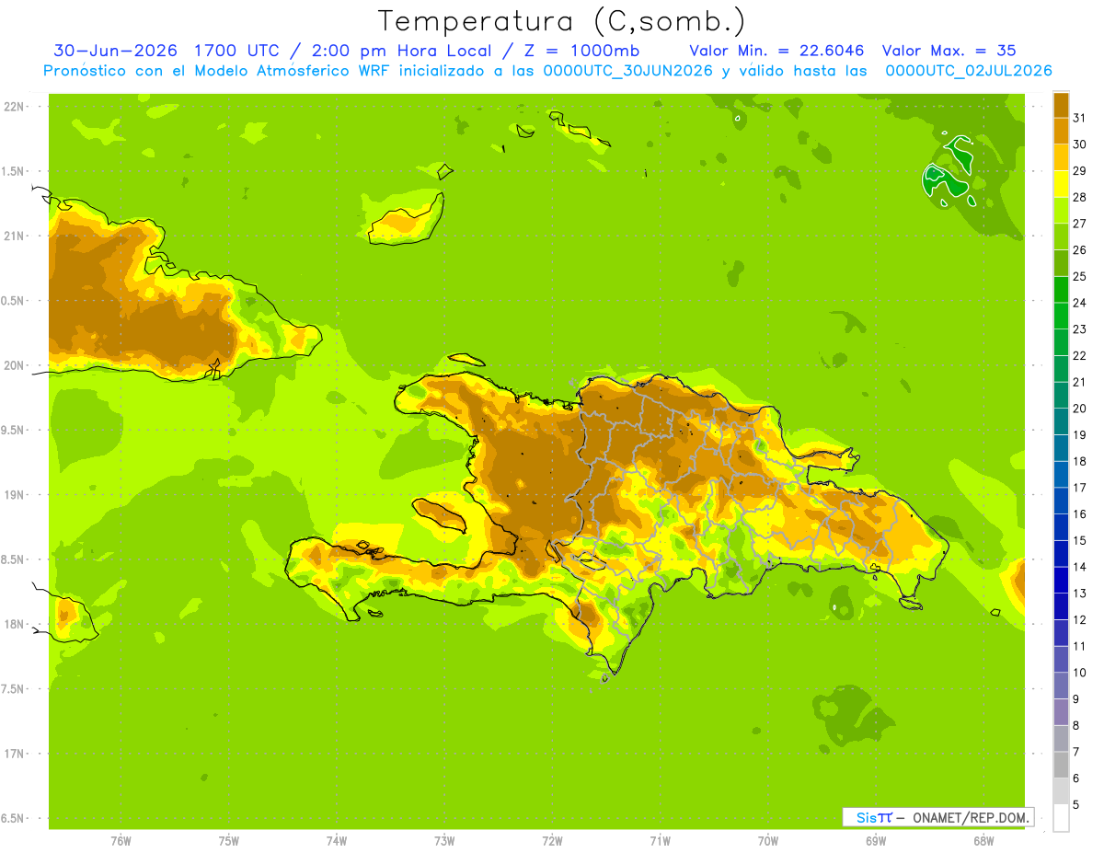Click the "22N" latitude label
The height and width of the screenshot is (853, 1104).
[x=14, y=107]
